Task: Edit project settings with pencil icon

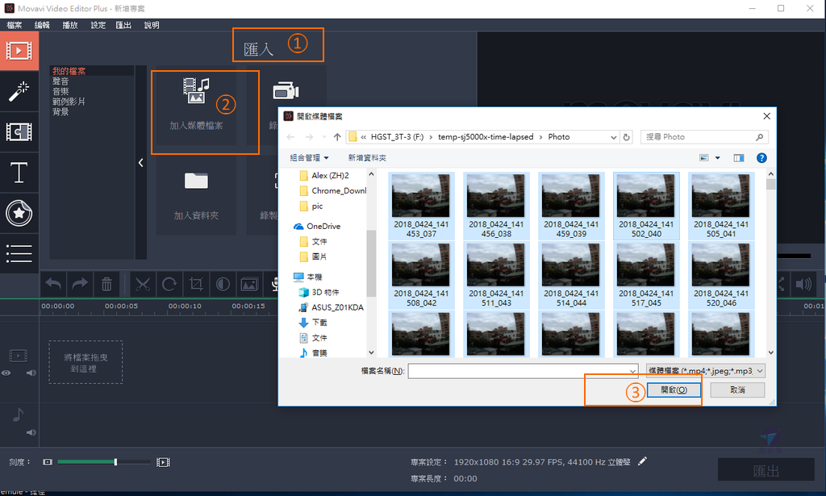Action: [642, 462]
